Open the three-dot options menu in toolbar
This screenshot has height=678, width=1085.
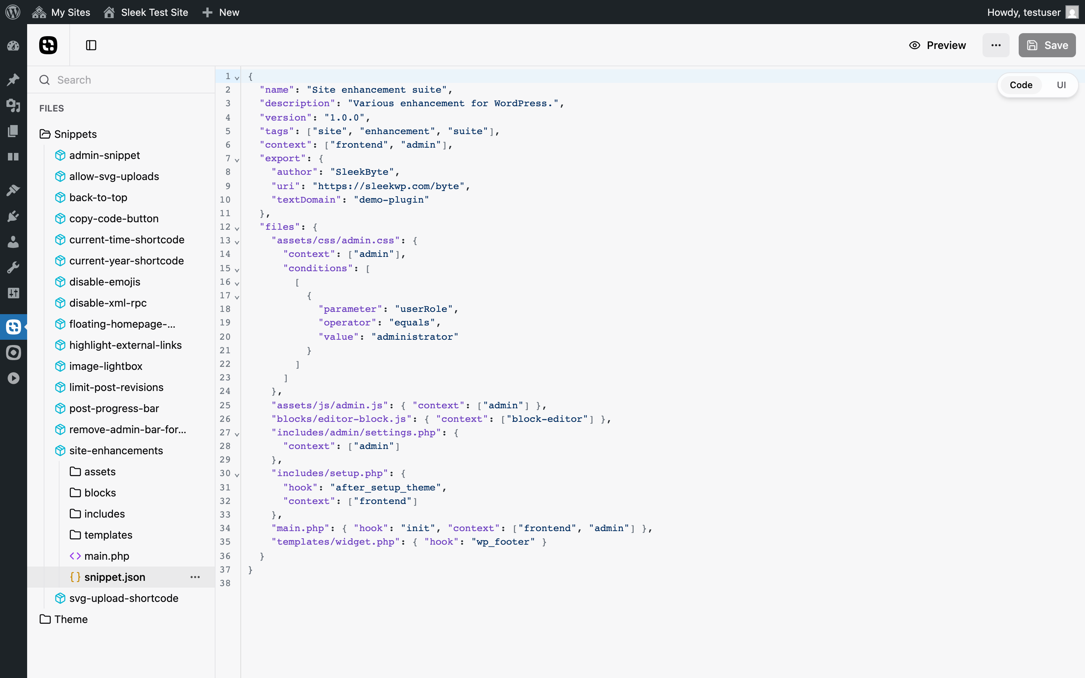click(996, 45)
